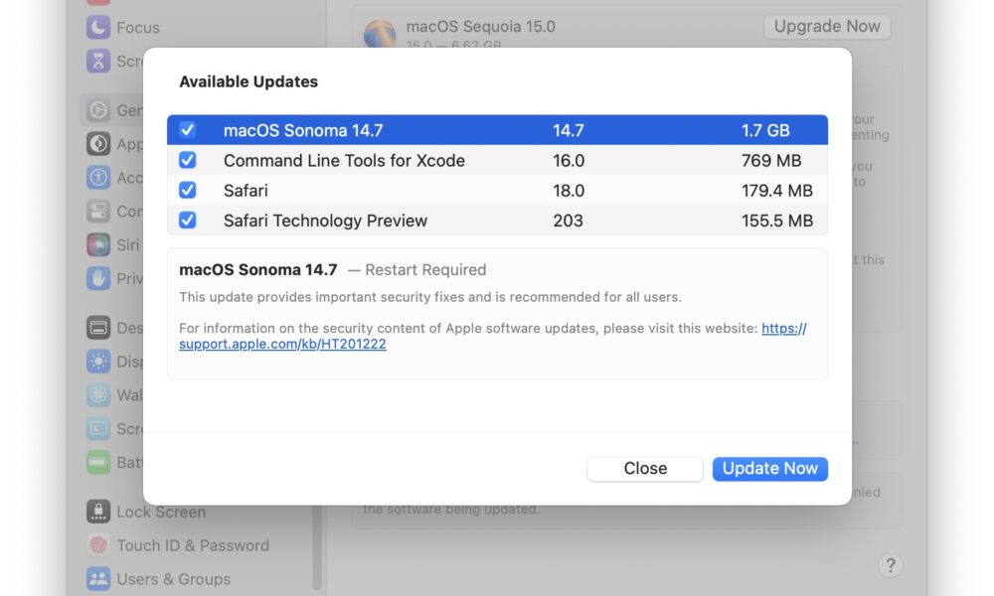Open the Users & Groups icon
Screen dimensions: 994x596
tap(98, 578)
